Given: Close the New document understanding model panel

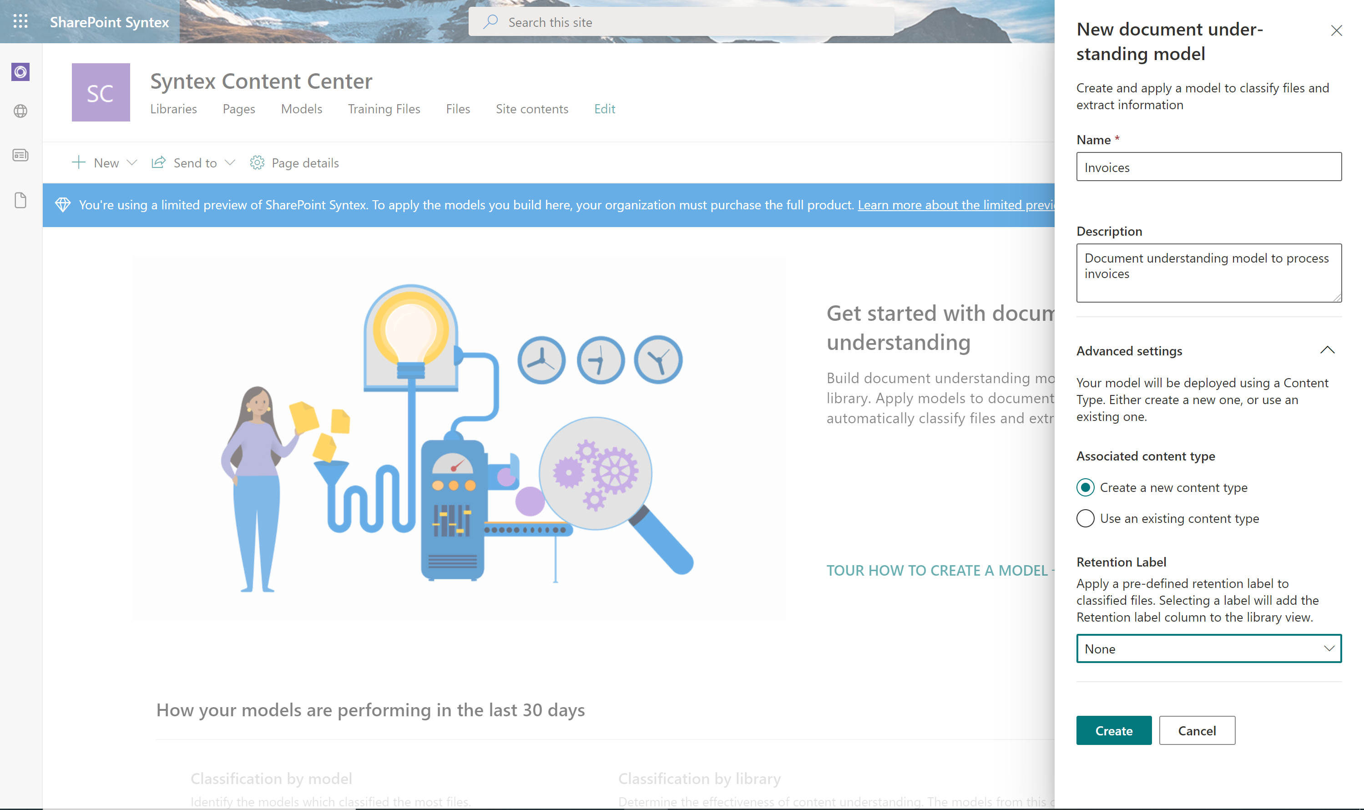Looking at the screenshot, I should pos(1336,30).
